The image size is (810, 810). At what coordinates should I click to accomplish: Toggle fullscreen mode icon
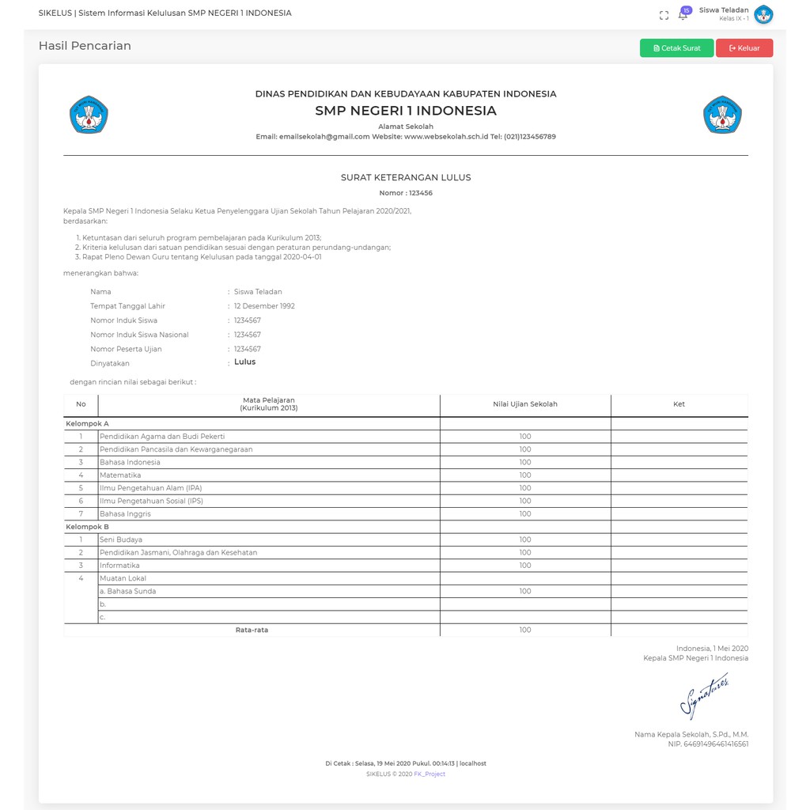point(664,15)
